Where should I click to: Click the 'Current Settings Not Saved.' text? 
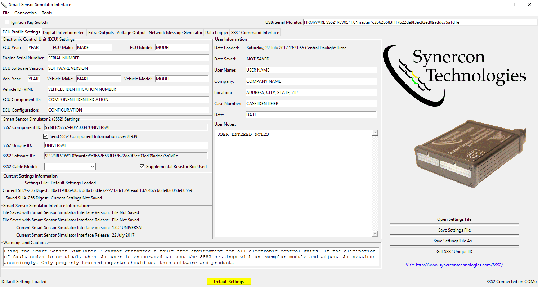tap(77, 198)
